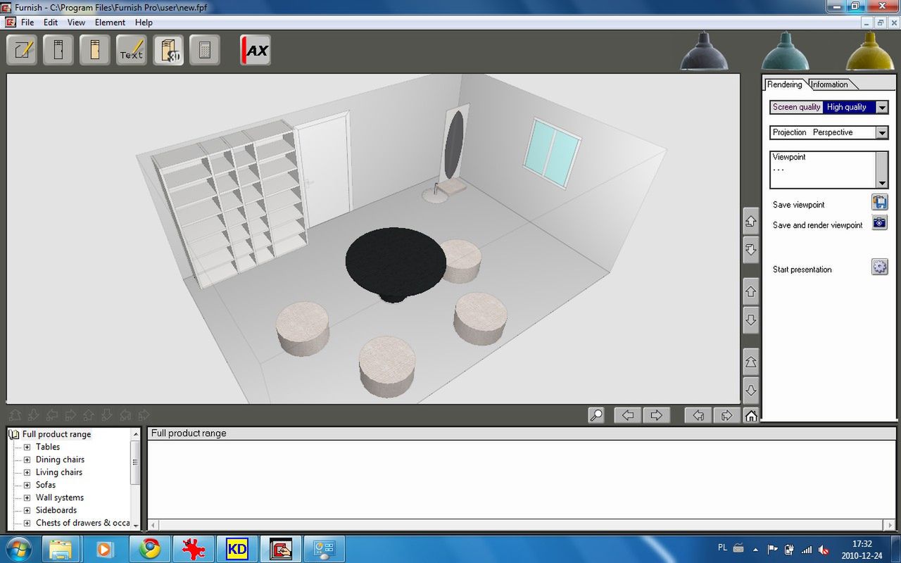The image size is (901, 563).
Task: Open the Projection Perspective dropdown
Action: pos(881,132)
